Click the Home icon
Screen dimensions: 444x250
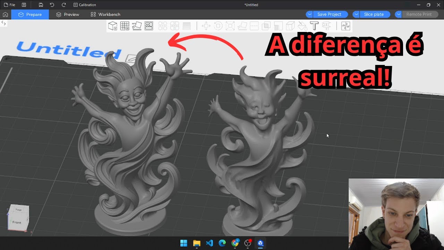point(5,14)
